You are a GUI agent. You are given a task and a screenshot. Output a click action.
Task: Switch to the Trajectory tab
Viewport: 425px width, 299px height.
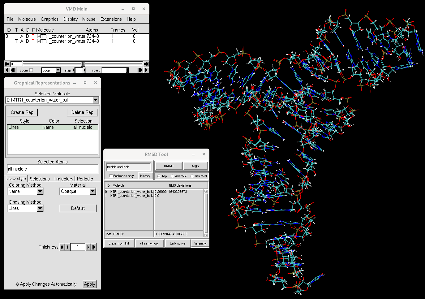[63, 179]
